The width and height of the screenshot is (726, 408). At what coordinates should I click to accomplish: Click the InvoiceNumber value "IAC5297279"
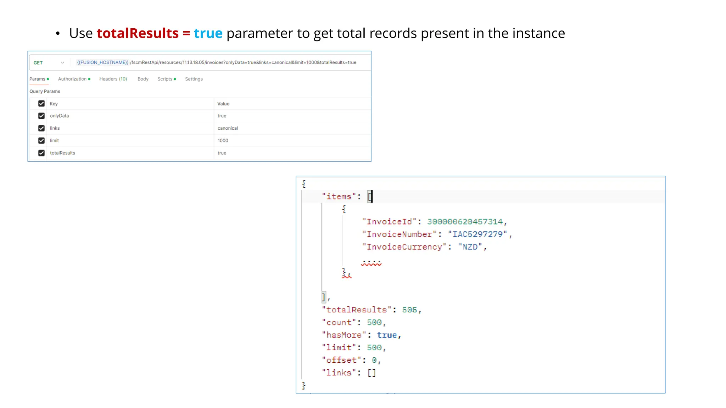pyautogui.click(x=478, y=234)
